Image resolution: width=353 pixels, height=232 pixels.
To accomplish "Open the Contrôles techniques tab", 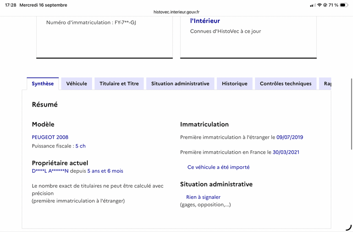I will pos(285,84).
